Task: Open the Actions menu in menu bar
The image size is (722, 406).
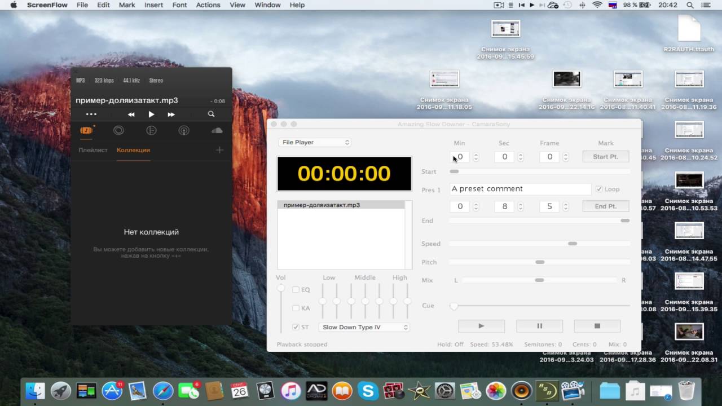Action: (x=208, y=5)
